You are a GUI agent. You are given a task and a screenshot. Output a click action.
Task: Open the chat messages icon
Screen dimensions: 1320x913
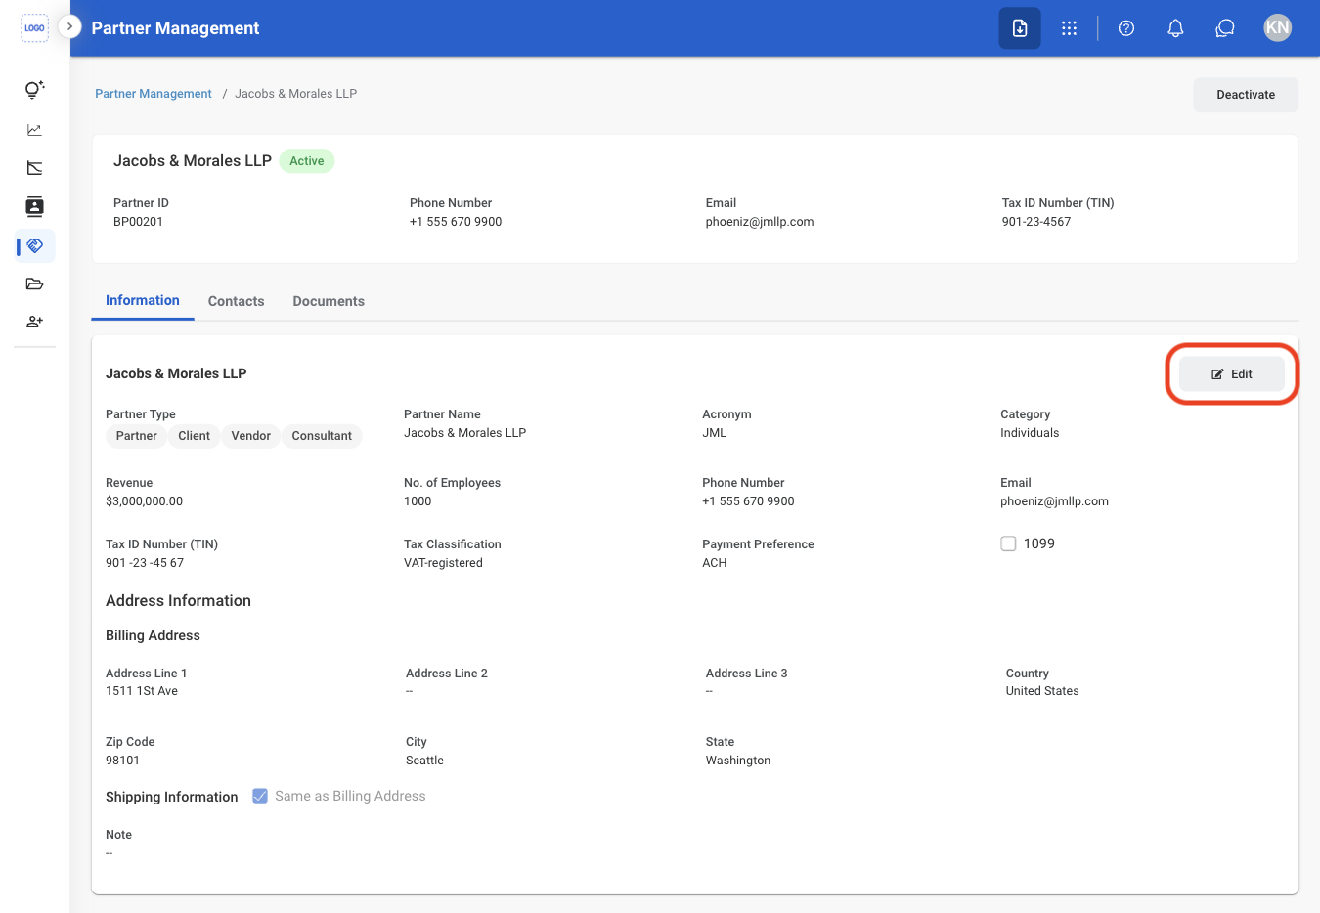1225,28
